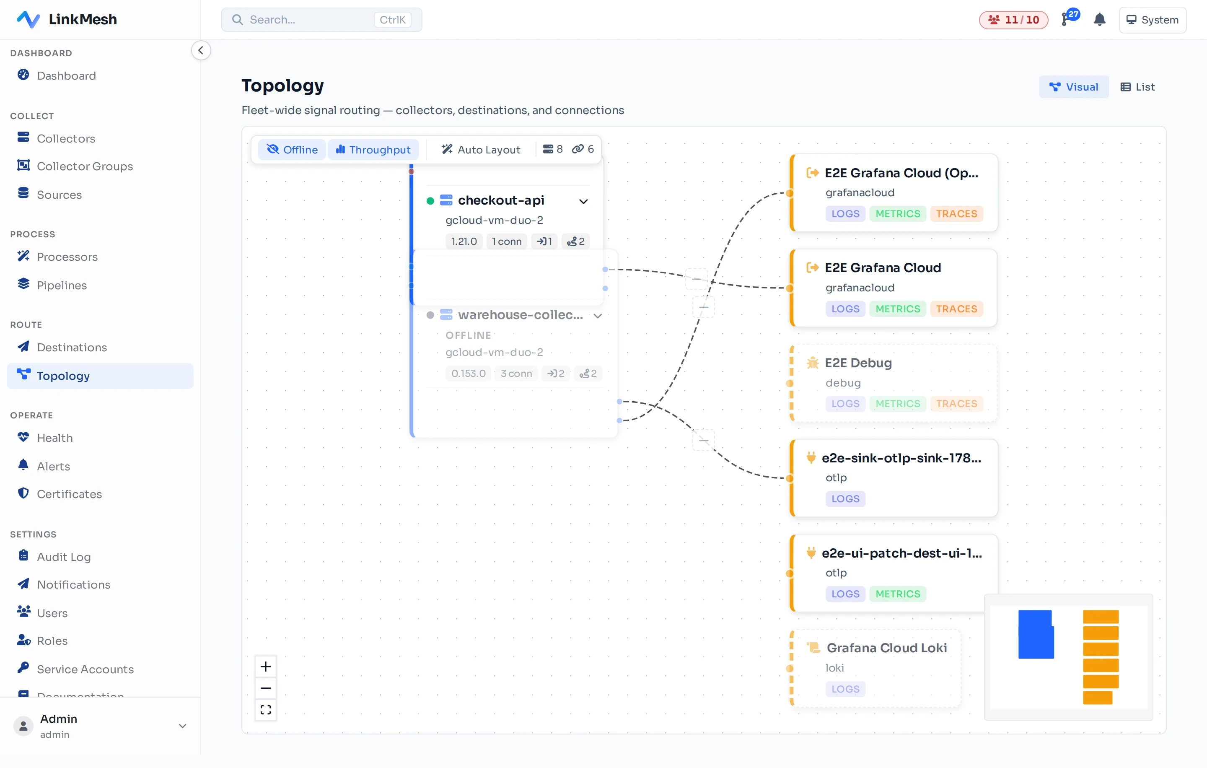Click e2e-ui-patch-dest plug icon
The image size is (1207, 768).
point(811,553)
